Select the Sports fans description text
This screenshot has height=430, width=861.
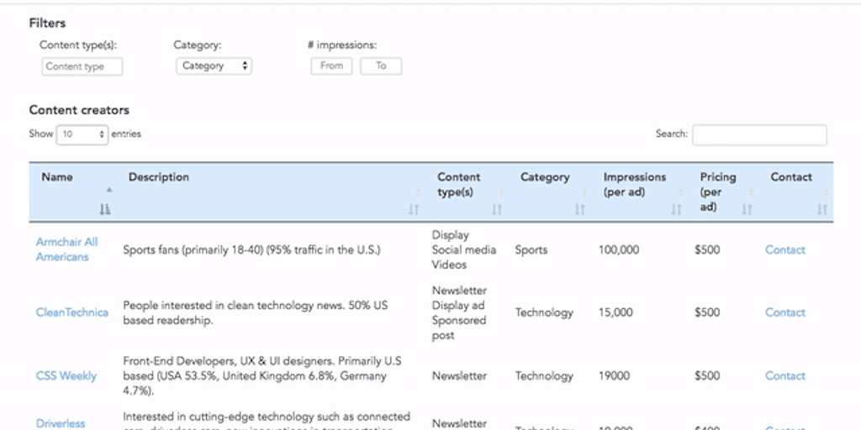click(x=251, y=250)
